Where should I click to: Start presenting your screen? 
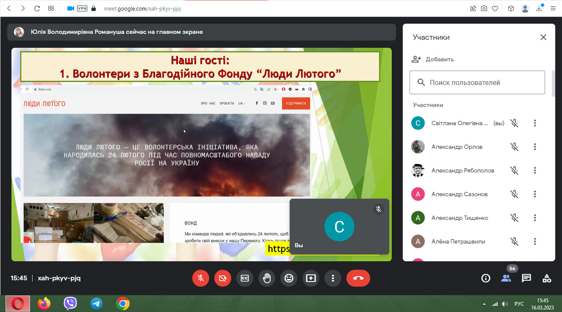pyautogui.click(x=311, y=278)
